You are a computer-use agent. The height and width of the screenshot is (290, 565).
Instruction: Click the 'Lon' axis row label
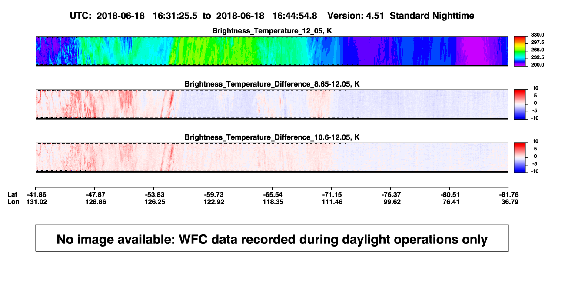click(x=13, y=202)
